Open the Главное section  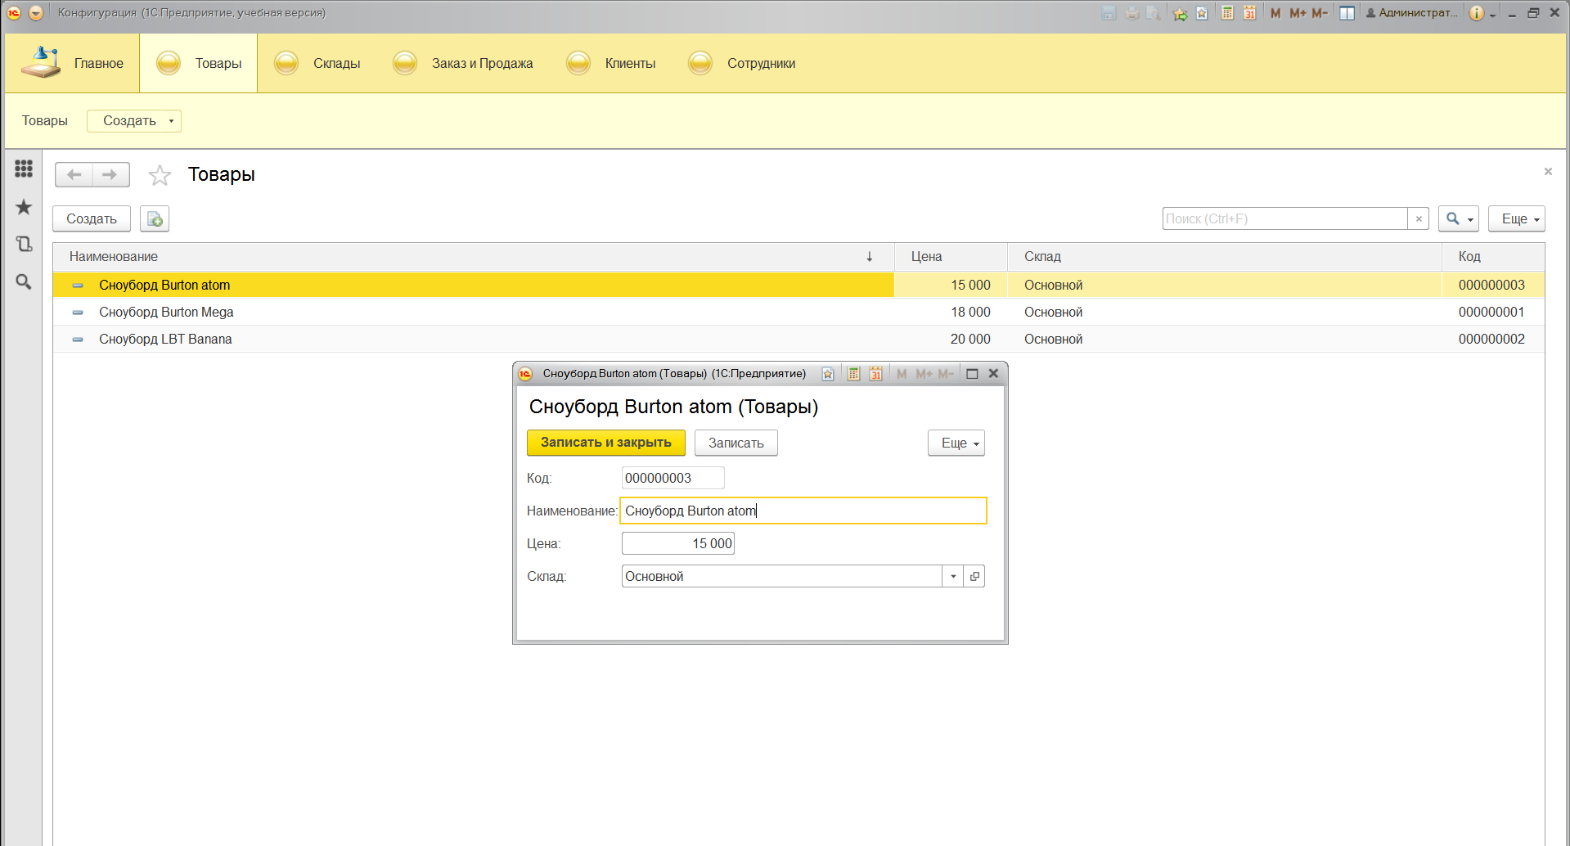(x=73, y=63)
